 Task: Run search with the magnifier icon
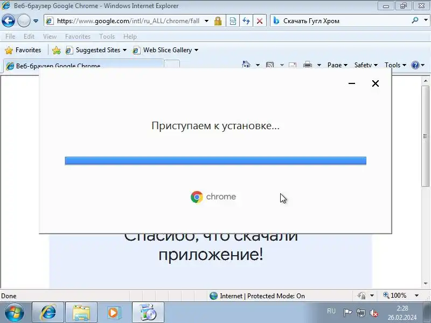pyautogui.click(x=415, y=20)
